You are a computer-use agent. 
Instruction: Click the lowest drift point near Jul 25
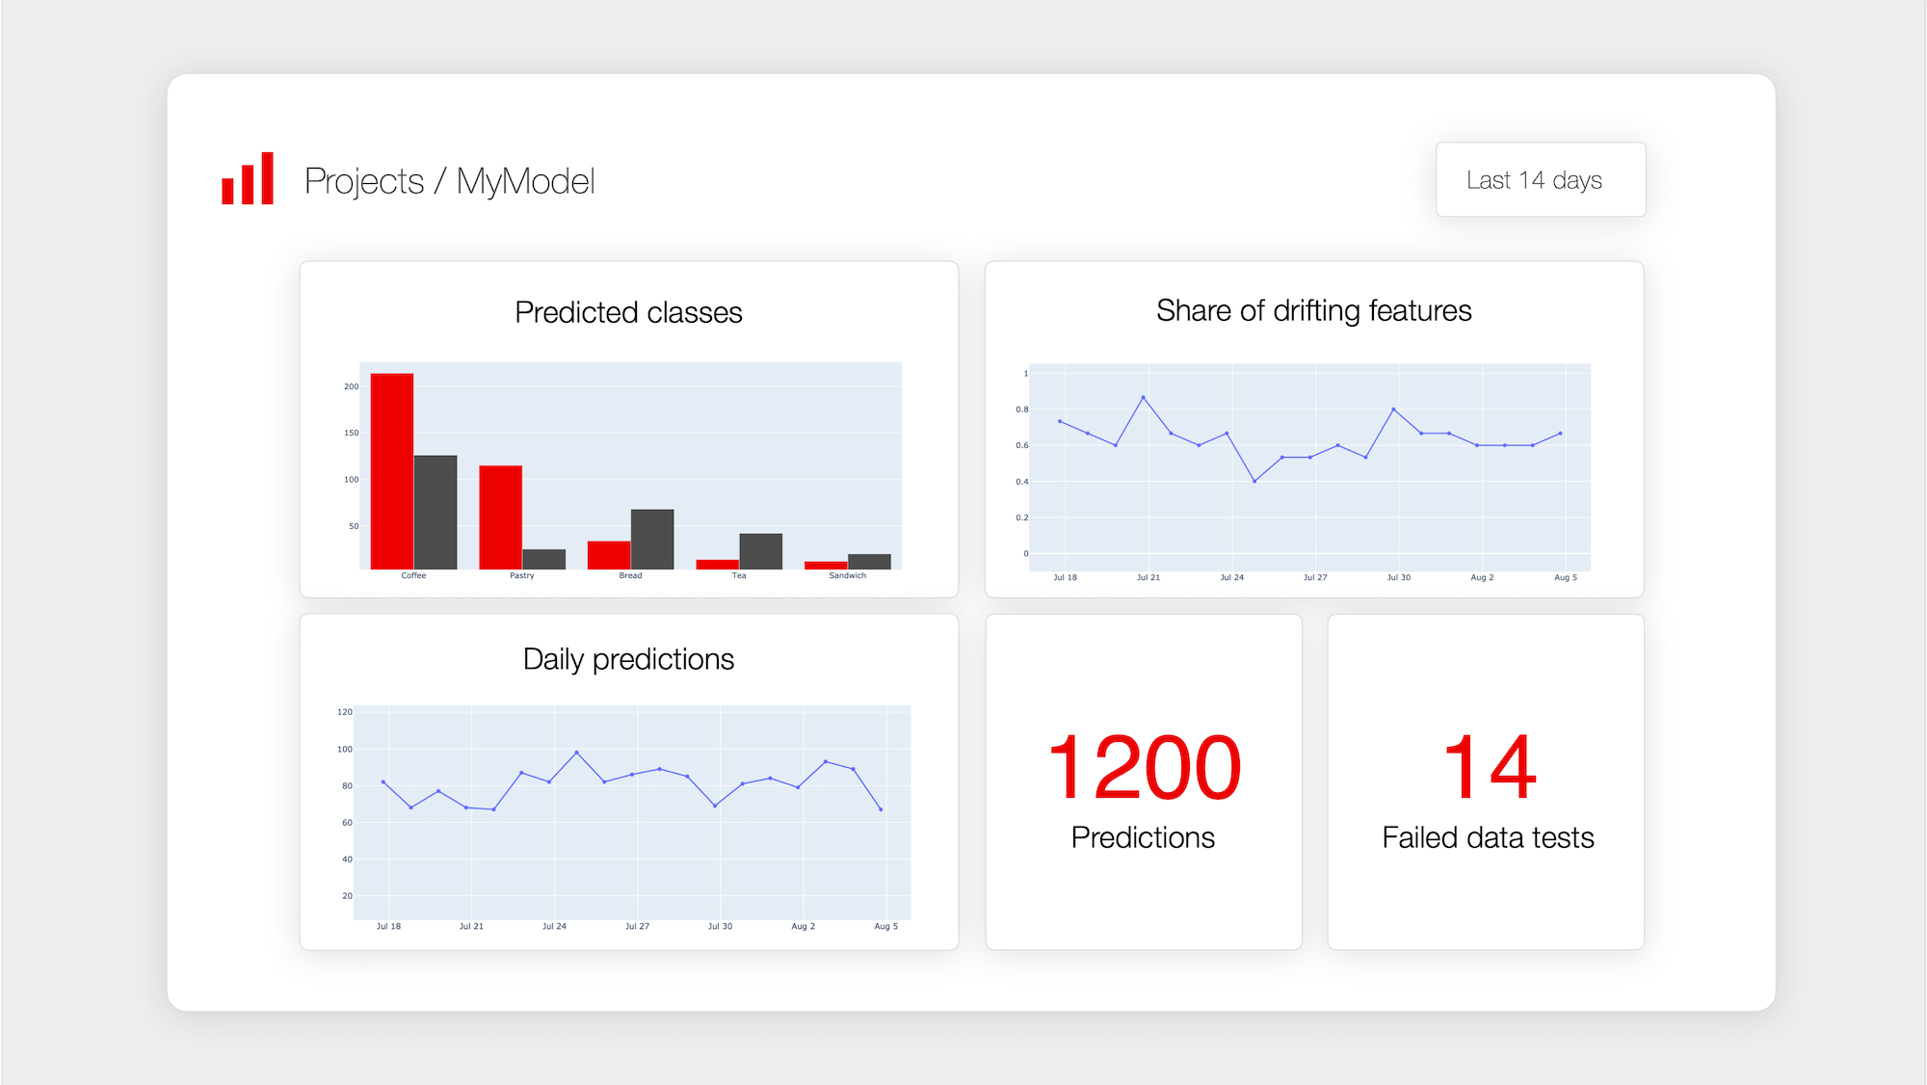(x=1254, y=481)
